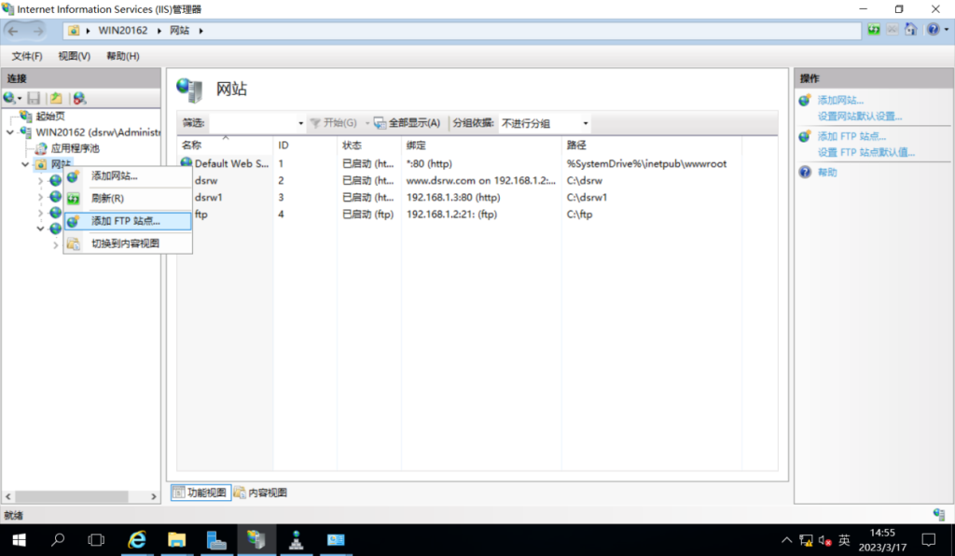Image resolution: width=955 pixels, height=556 pixels.
Task: Open the notification center icon
Action: [x=928, y=540]
